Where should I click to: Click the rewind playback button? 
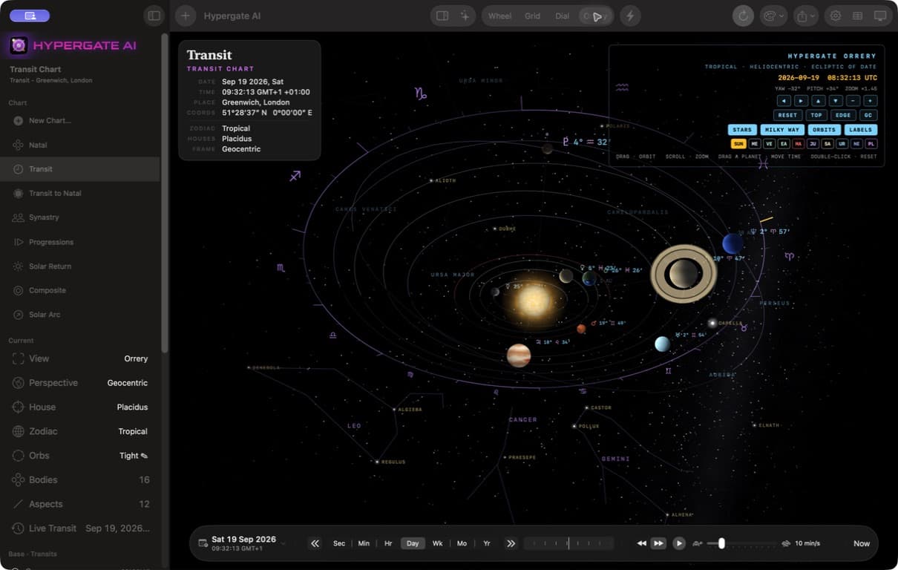pyautogui.click(x=641, y=543)
